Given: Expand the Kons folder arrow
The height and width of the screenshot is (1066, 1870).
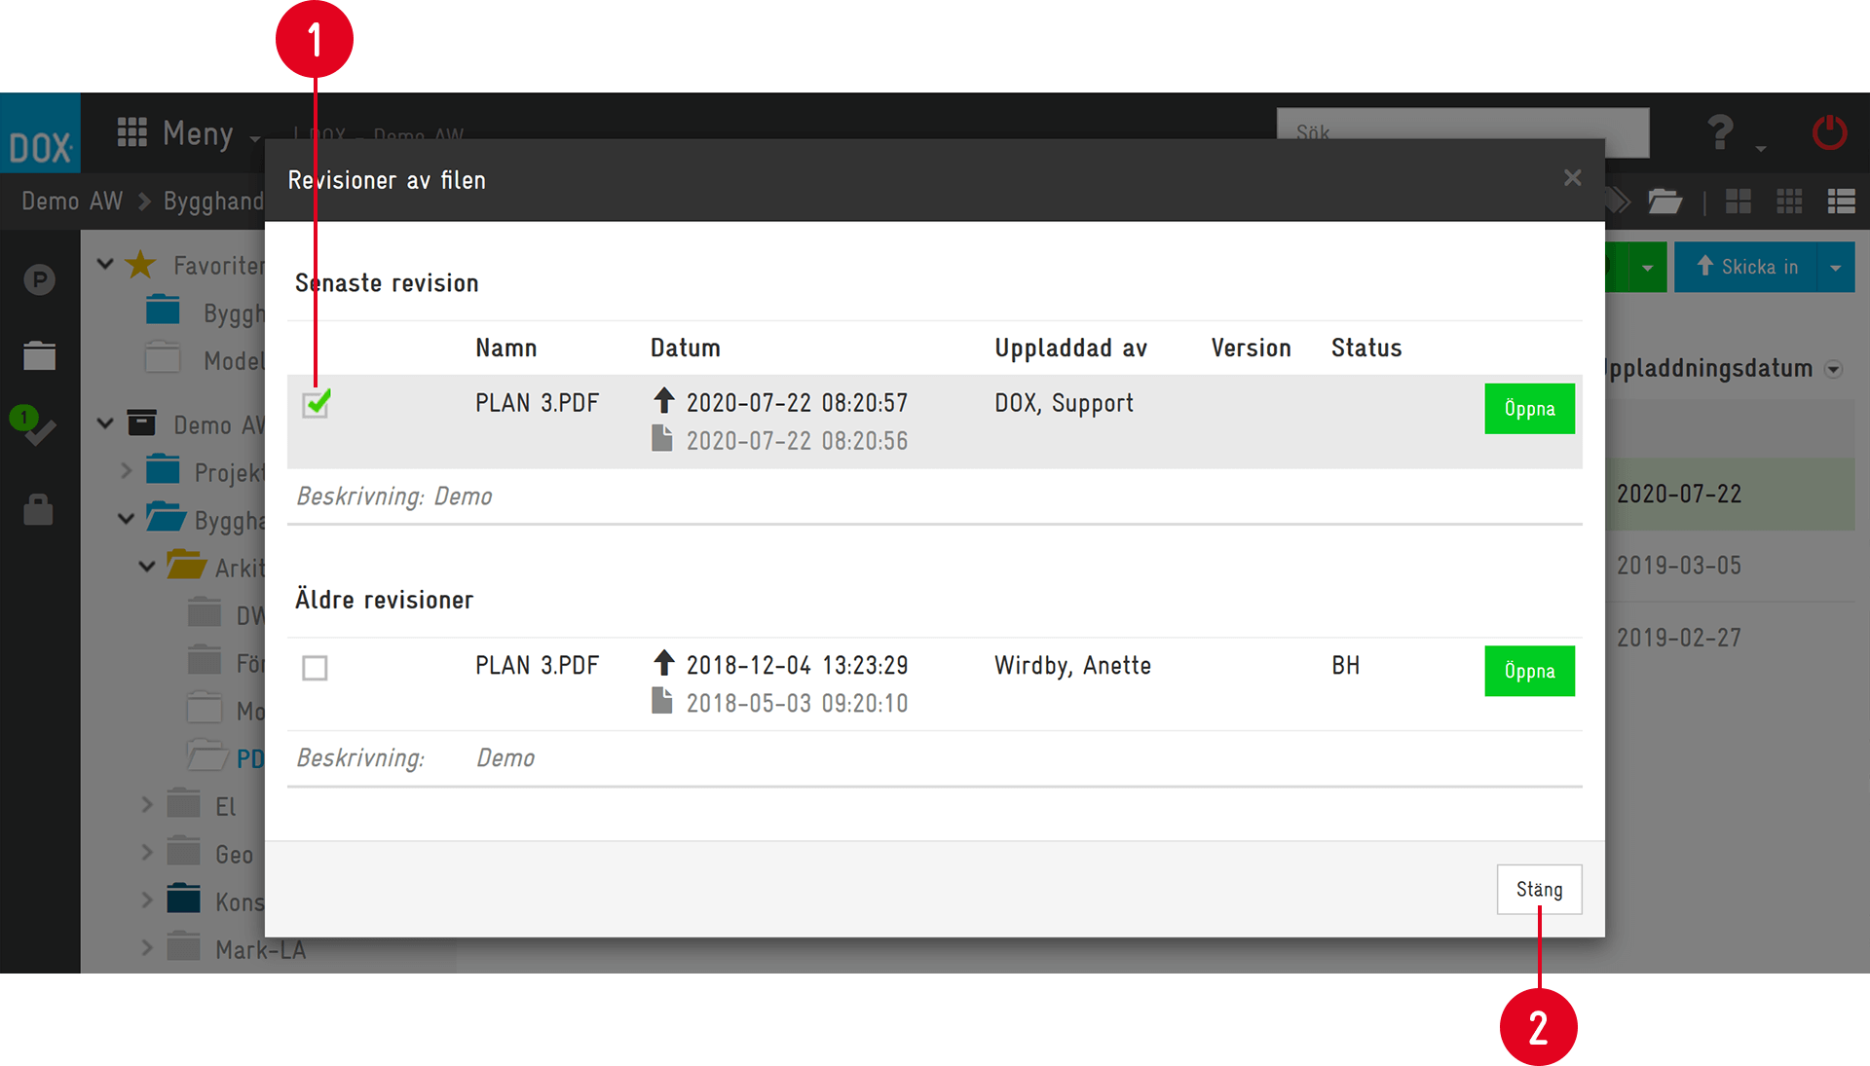Looking at the screenshot, I should 147,901.
